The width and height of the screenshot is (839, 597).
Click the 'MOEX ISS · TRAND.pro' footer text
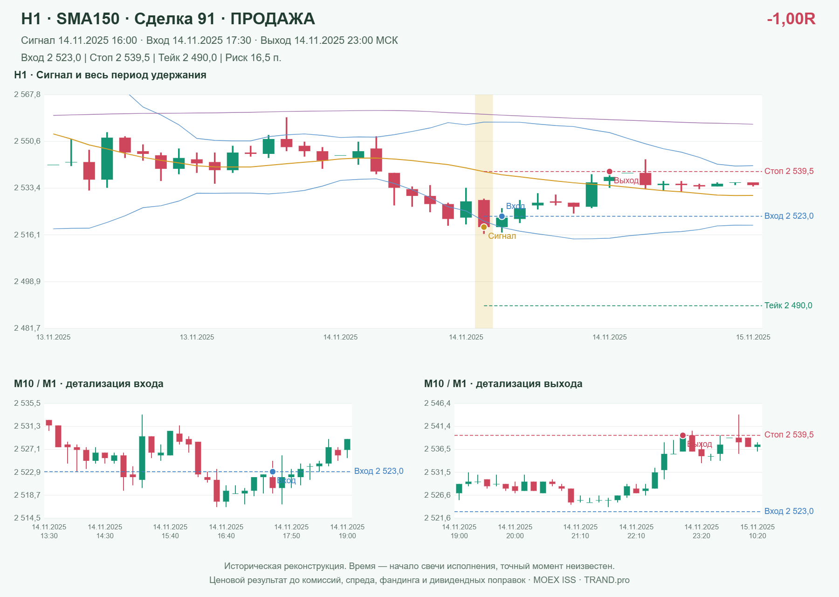pyautogui.click(x=581, y=580)
